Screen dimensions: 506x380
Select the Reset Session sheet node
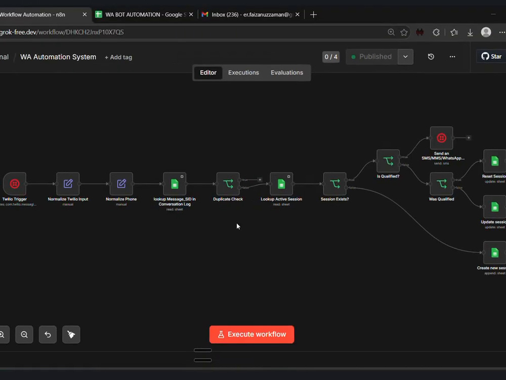(x=495, y=161)
